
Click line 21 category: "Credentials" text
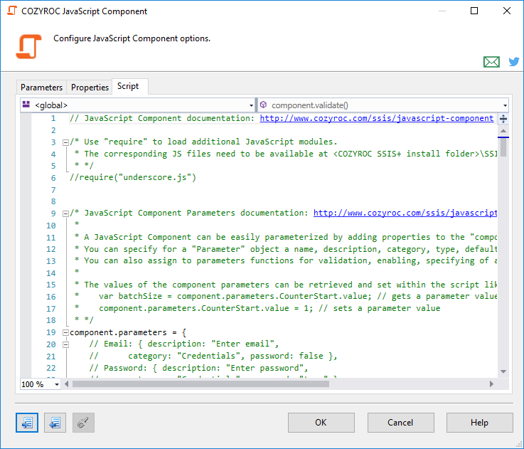pyautogui.click(x=213, y=356)
